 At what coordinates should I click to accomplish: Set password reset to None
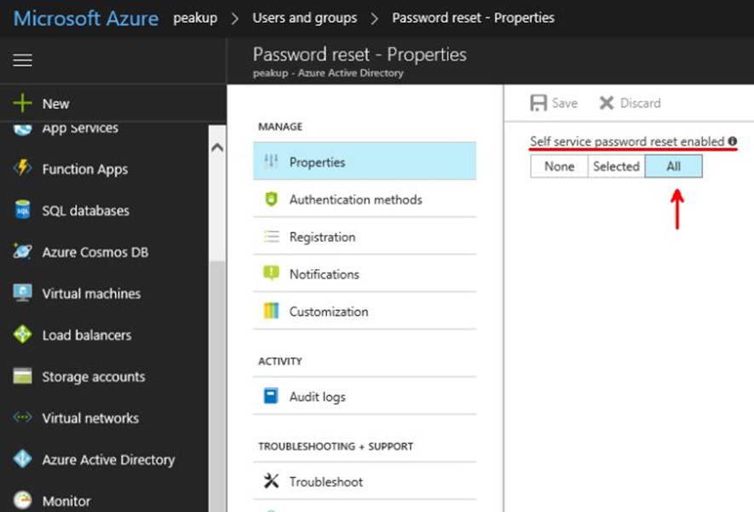[x=559, y=166]
